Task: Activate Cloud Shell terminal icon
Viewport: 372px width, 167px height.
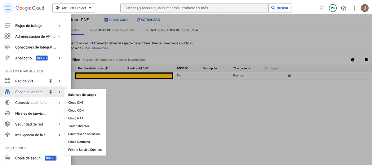Action: pyautogui.click(x=322, y=8)
